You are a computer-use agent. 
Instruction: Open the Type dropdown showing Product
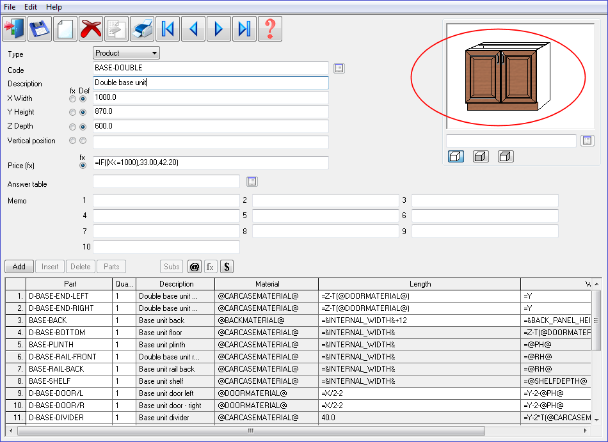[127, 53]
